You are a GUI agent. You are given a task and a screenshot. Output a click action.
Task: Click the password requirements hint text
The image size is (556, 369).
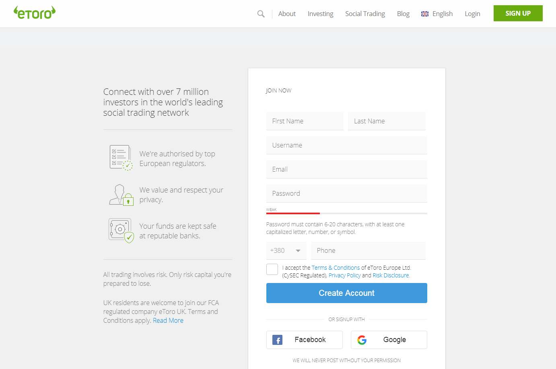[x=336, y=228]
